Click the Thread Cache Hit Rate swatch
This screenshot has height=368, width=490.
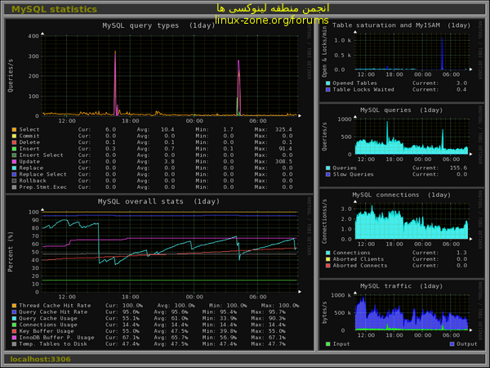click(14, 306)
